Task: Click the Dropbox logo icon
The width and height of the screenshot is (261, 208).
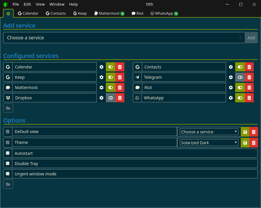Action: [x=8, y=98]
